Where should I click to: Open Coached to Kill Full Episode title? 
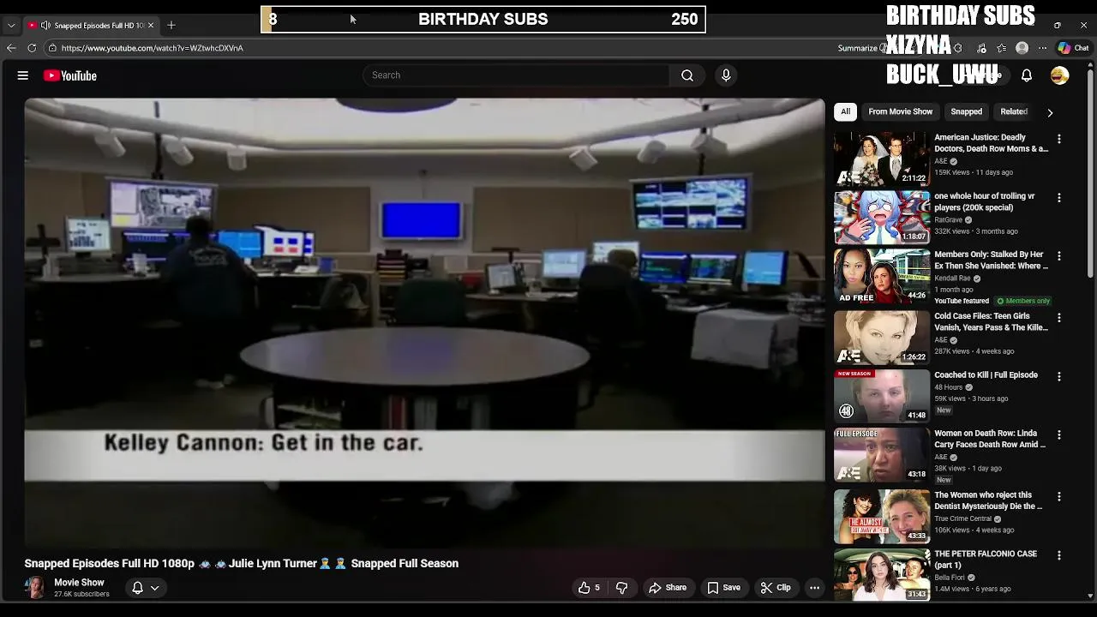986,375
